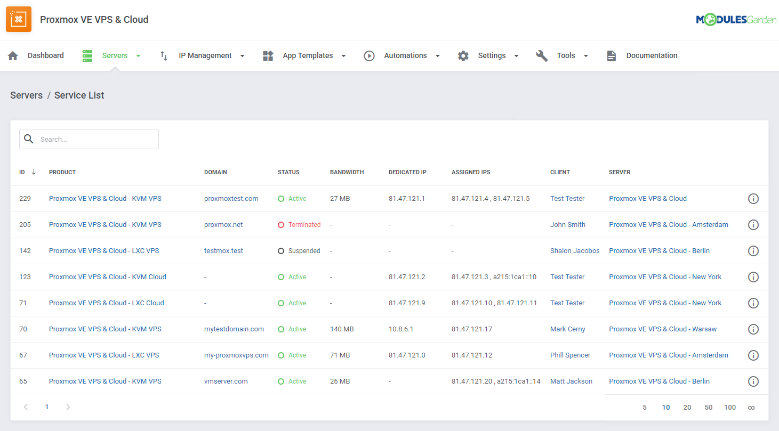Click the PRODUCT column header
The image size is (779, 431).
(x=62, y=172)
